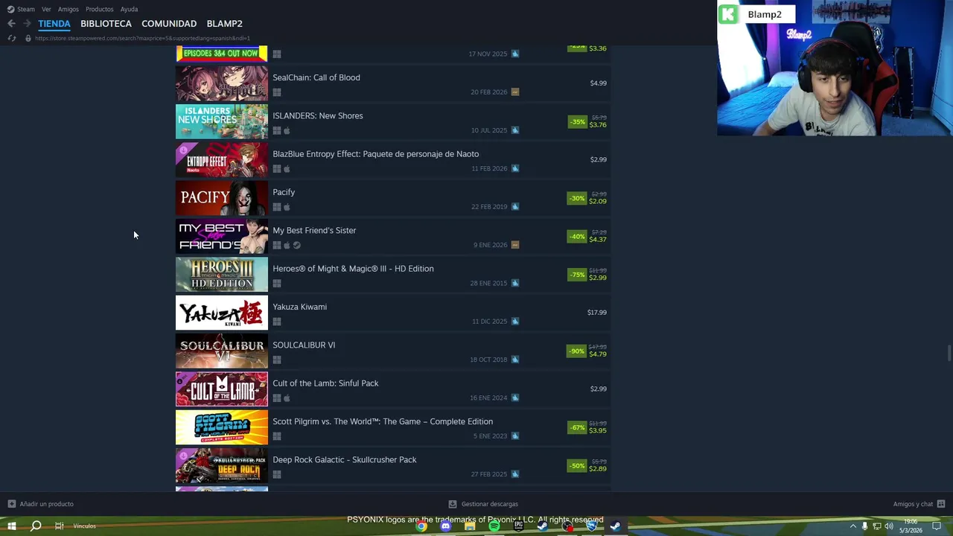Click the positive review icon on ISLANDERS row
953x536 pixels.
[x=515, y=130]
